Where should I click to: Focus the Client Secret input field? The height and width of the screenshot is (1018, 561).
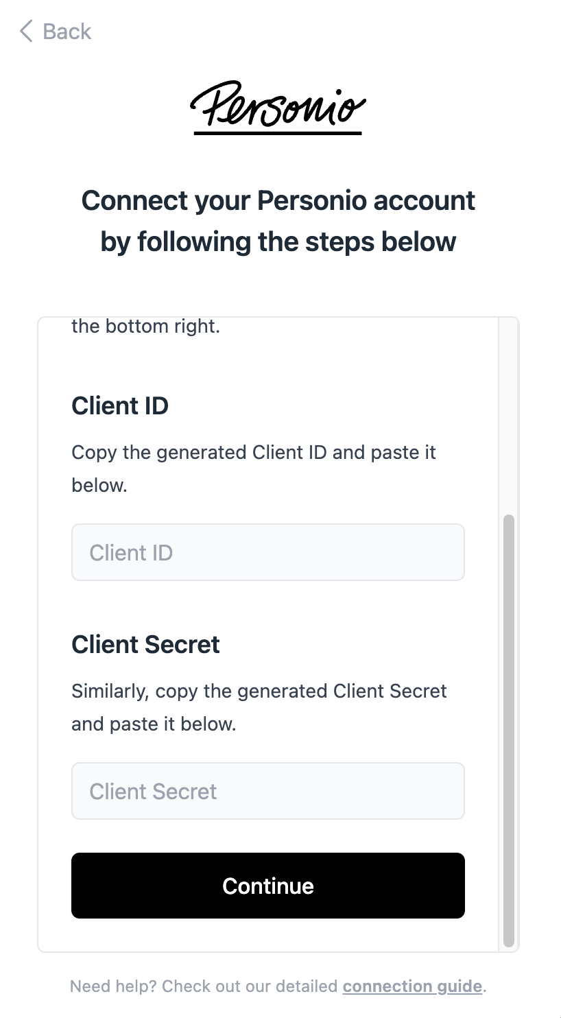tap(267, 791)
